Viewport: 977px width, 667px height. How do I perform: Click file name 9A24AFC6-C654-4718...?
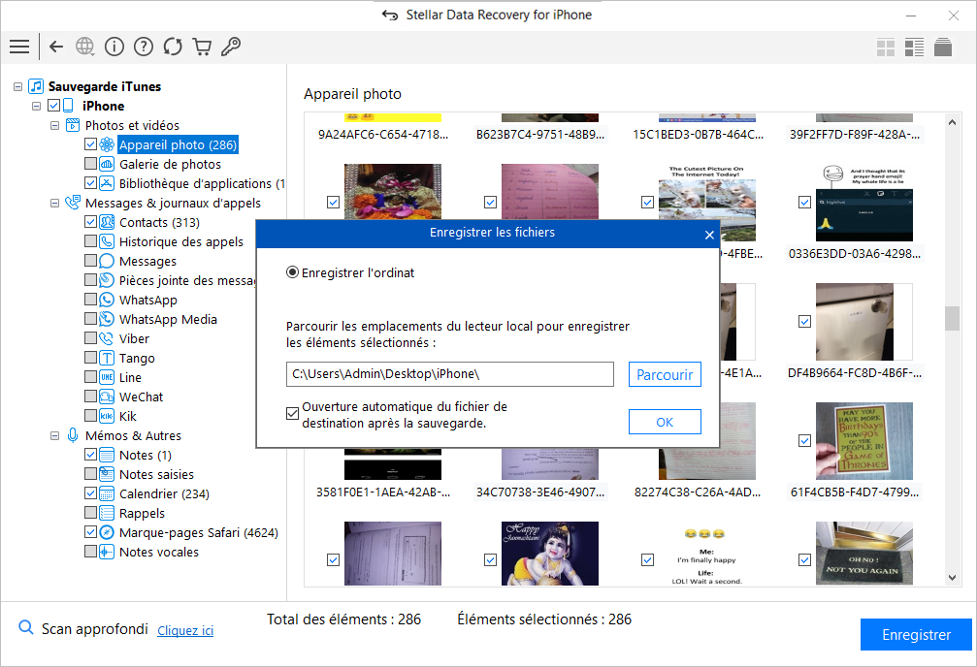click(382, 135)
